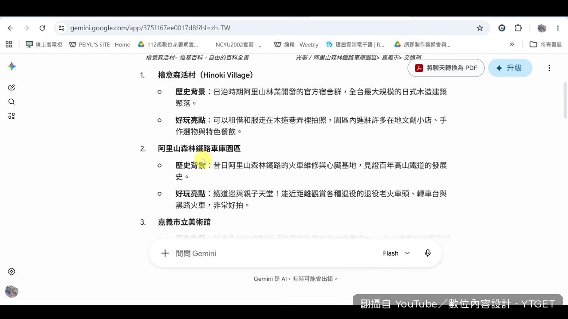The height and width of the screenshot is (319, 568).
Task: Click the browser forward arrow
Action: coord(26,28)
